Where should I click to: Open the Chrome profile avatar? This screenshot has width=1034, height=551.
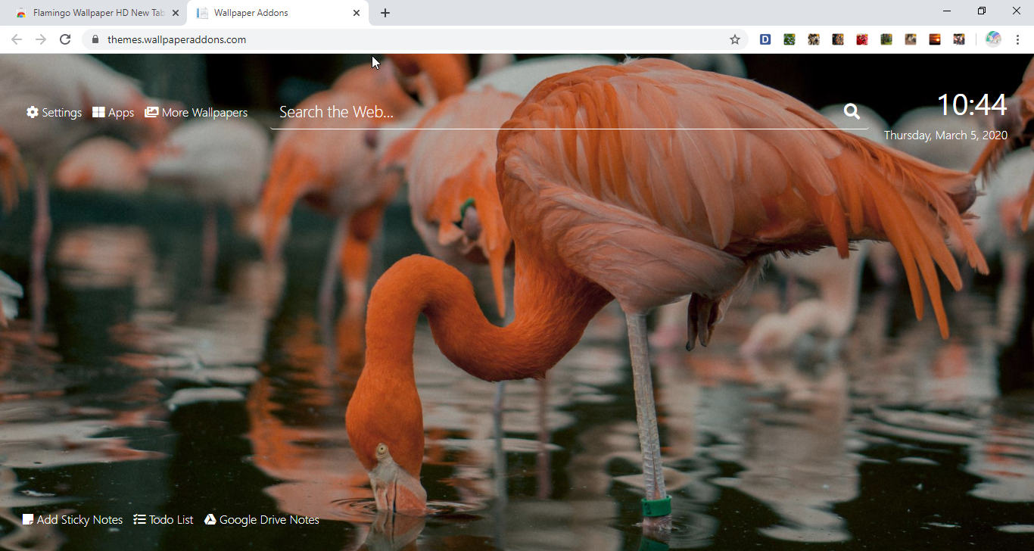point(993,39)
